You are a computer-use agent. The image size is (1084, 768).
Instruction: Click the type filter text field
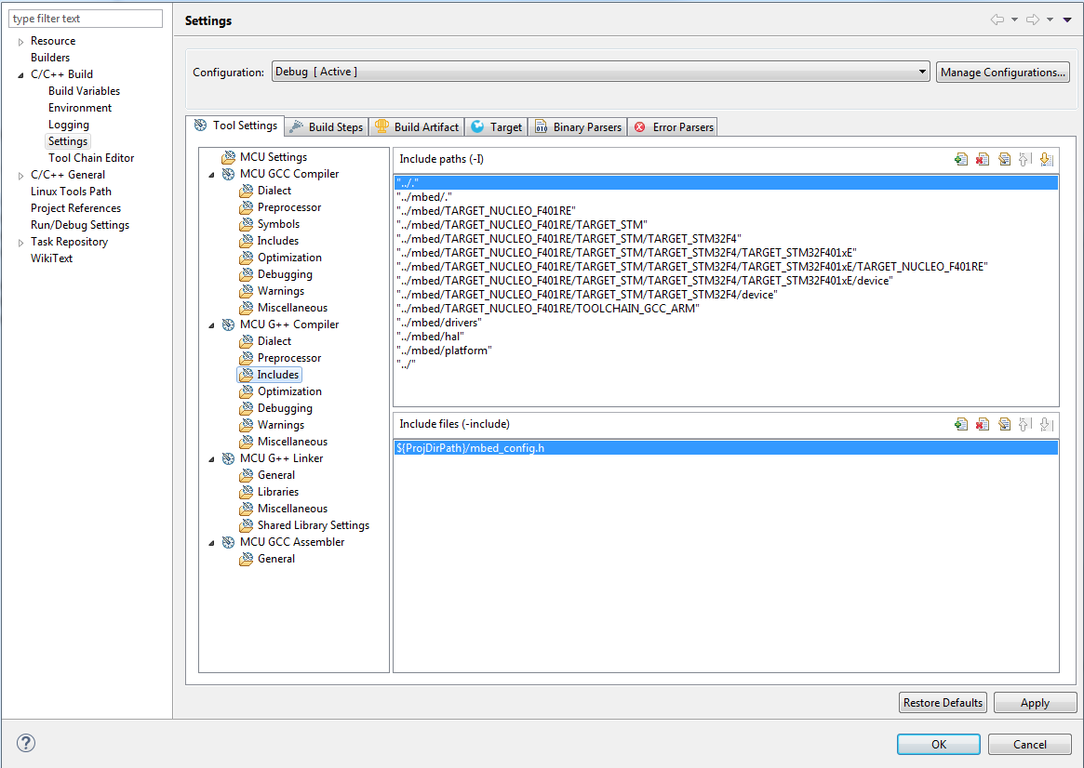pyautogui.click(x=86, y=19)
